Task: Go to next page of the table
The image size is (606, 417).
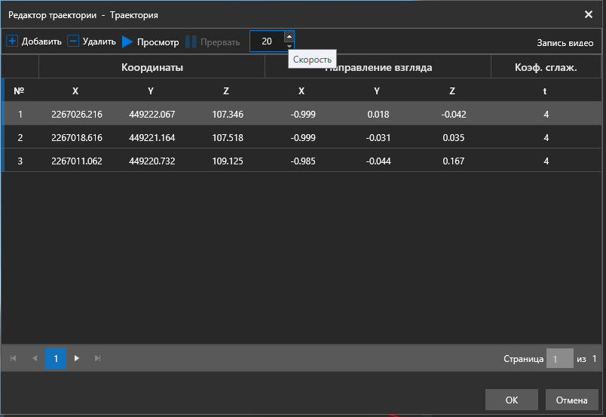Action: (x=77, y=358)
